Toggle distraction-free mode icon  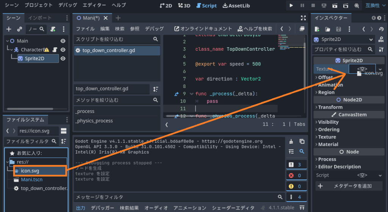(303, 18)
